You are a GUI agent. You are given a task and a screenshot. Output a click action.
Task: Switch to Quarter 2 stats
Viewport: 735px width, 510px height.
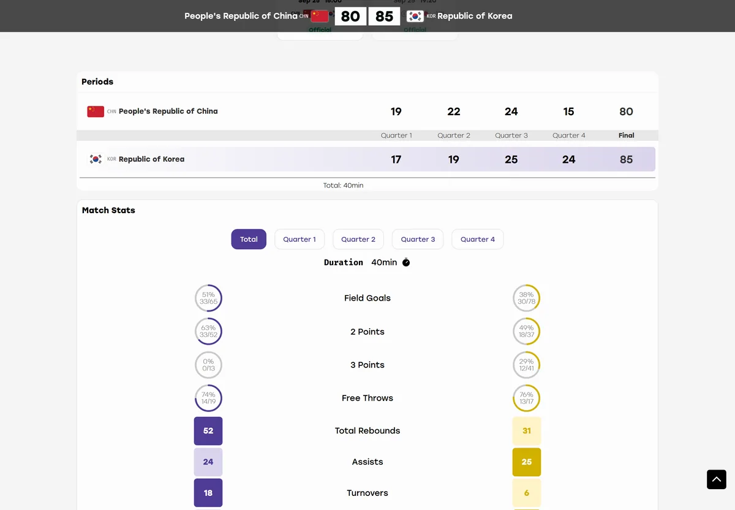(358, 239)
